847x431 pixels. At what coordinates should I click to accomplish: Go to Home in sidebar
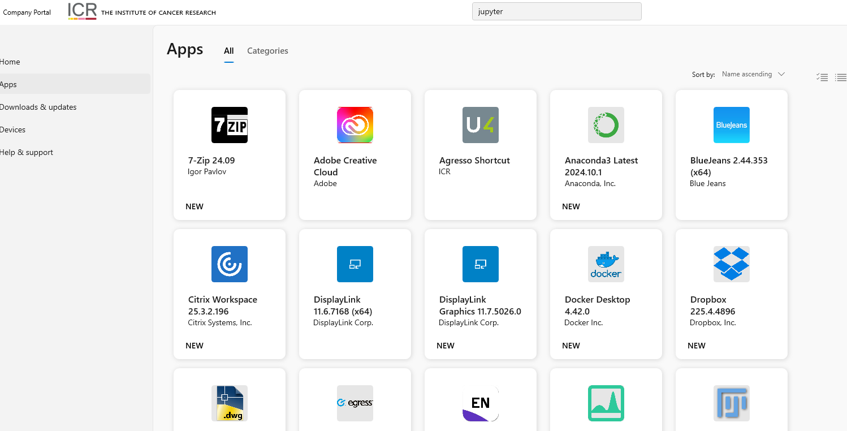coord(10,62)
